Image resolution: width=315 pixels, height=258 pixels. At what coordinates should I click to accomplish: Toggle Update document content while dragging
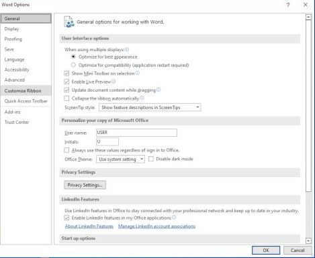[x=66, y=90]
